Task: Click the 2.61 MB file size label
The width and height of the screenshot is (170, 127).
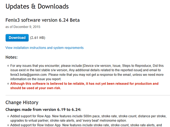Action: [38, 38]
